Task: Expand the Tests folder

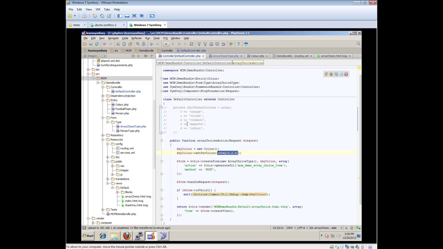Action: click(103, 210)
